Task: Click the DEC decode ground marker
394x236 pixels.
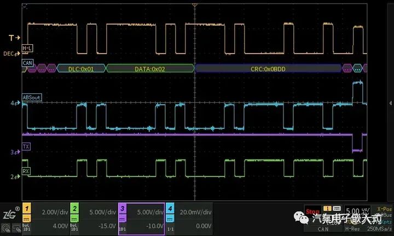Action: [11, 54]
